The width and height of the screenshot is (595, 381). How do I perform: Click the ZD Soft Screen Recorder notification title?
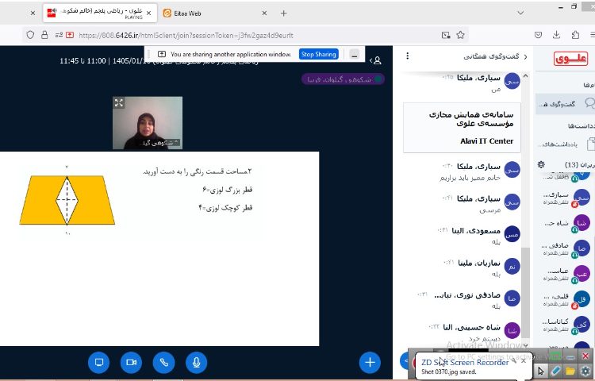[x=465, y=363]
